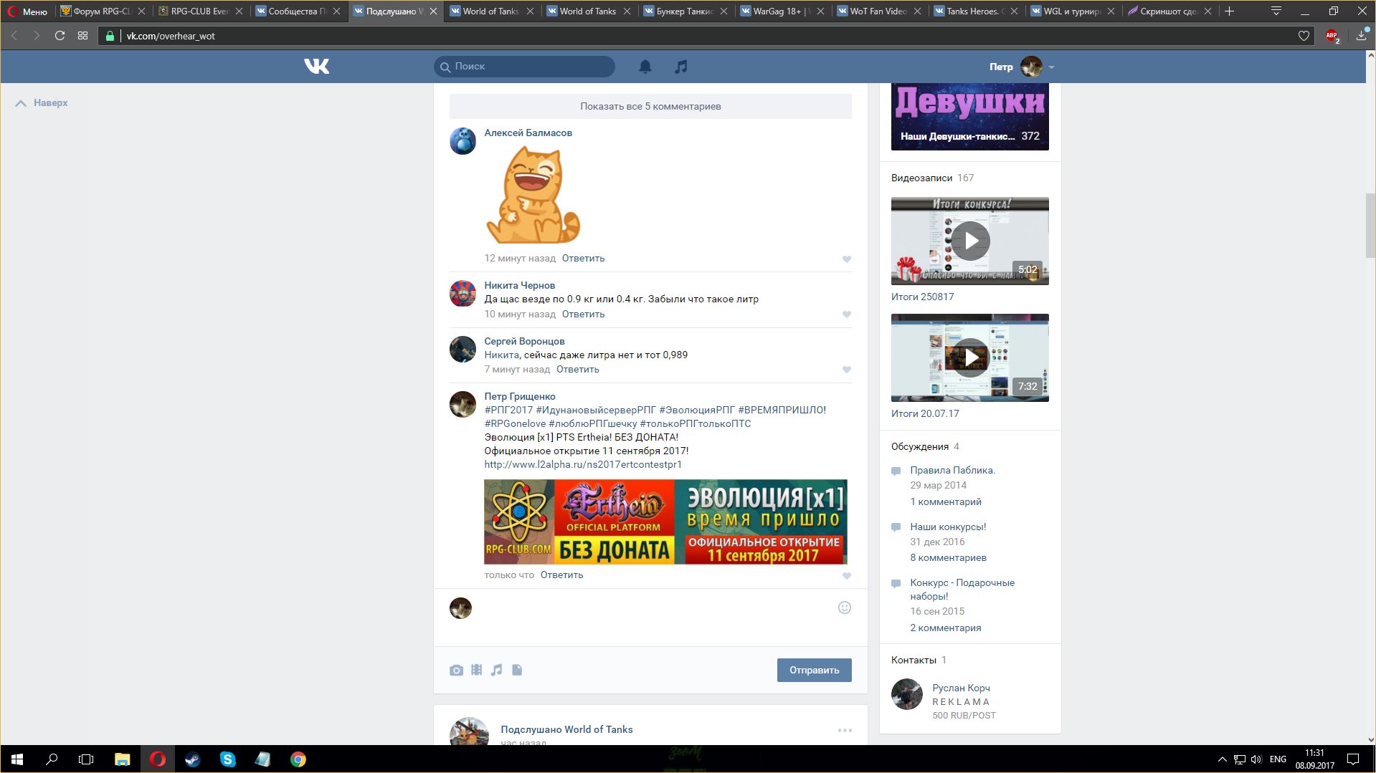Open Windows taskbar search
1376x773 pixels.
click(52, 759)
